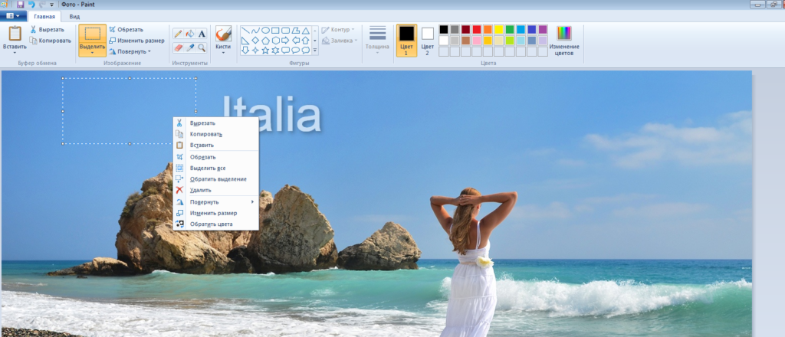785x337 pixels.
Task: Select the Magnifier zoom tool
Action: [x=202, y=47]
